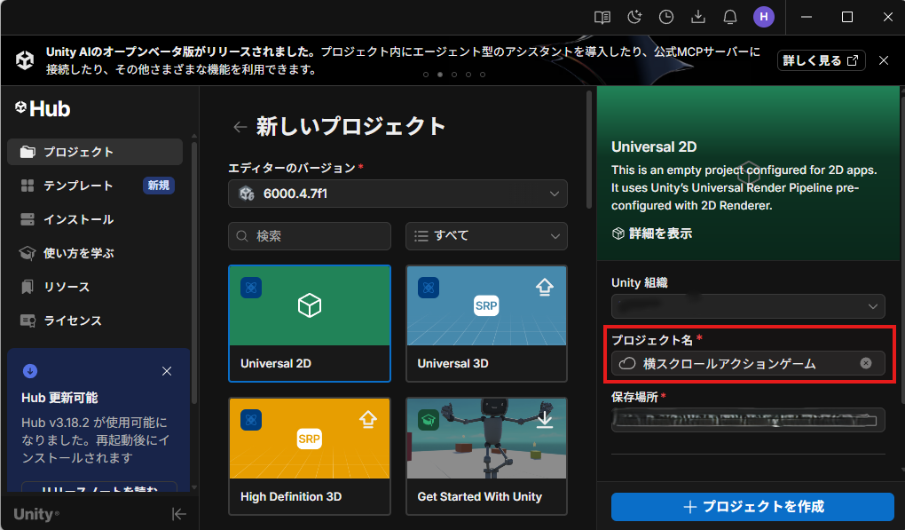
Task: Click the cloud icon in project name field
Action: point(627,363)
